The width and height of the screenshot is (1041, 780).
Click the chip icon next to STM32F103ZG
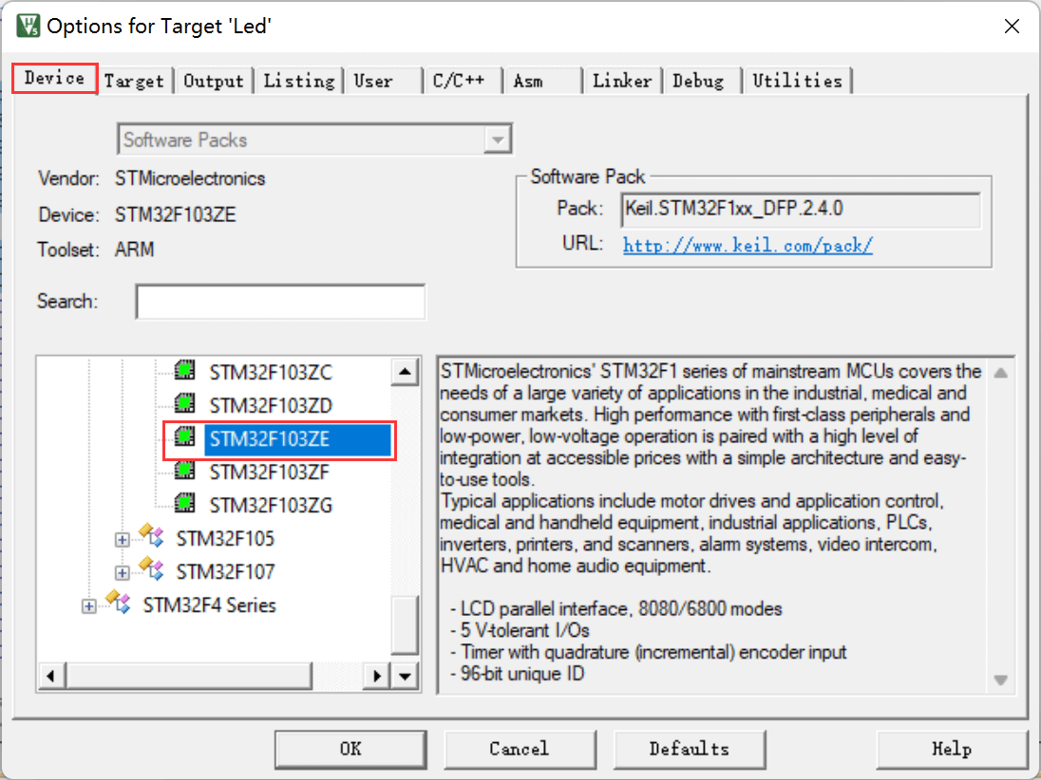click(186, 504)
